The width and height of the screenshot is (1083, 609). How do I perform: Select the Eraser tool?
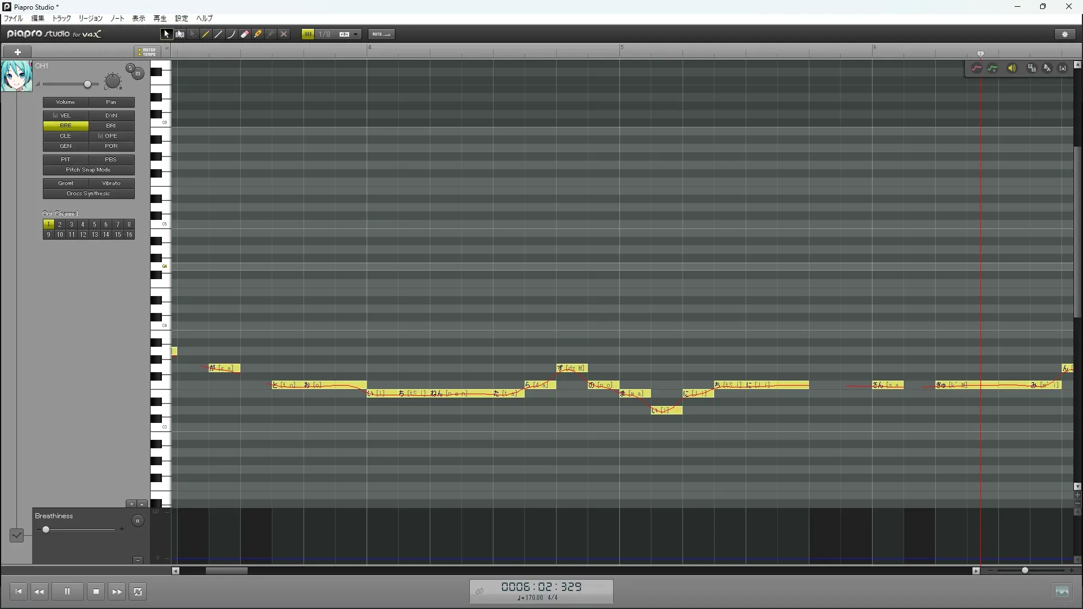click(245, 34)
